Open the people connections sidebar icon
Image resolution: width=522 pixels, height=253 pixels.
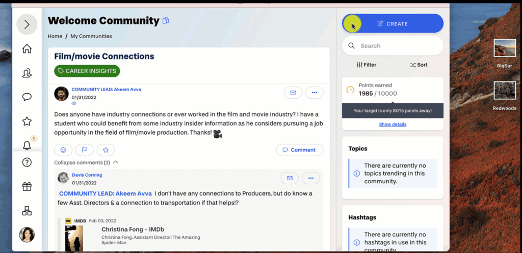pos(27,73)
